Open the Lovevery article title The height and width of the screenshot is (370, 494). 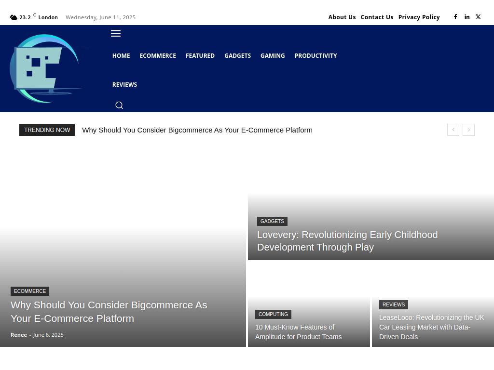[x=347, y=241]
